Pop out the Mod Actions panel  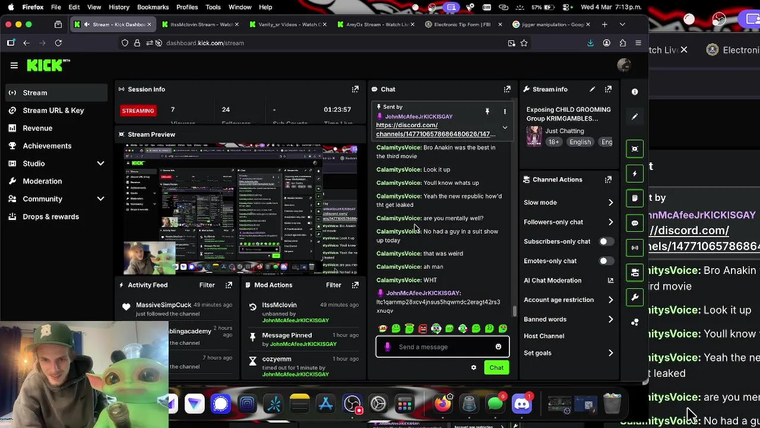(x=355, y=285)
